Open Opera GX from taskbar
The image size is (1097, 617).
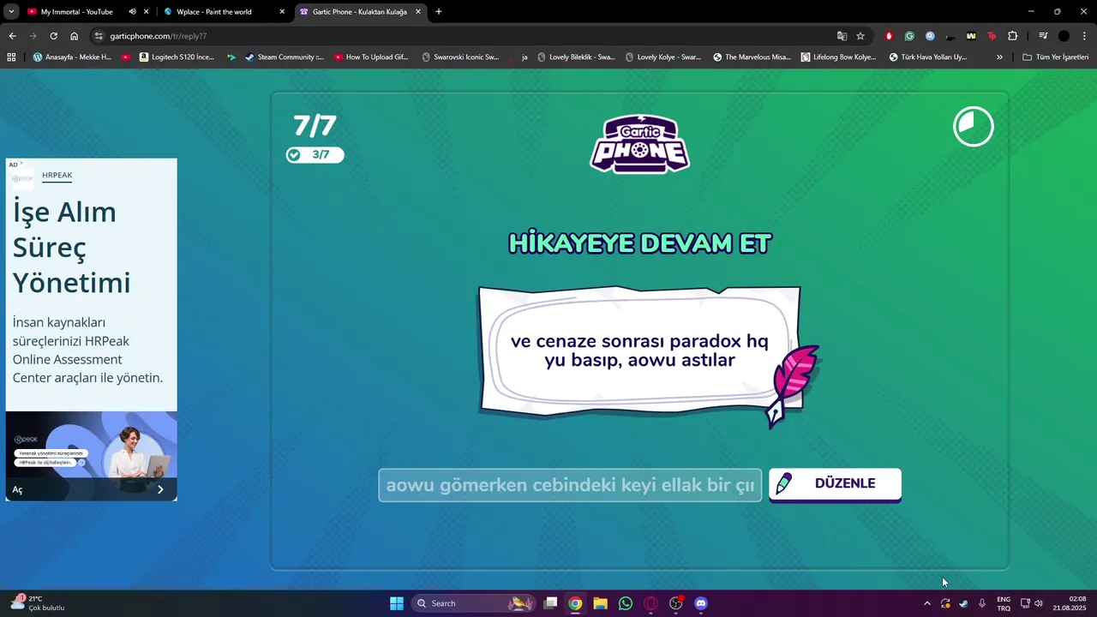[x=650, y=603]
